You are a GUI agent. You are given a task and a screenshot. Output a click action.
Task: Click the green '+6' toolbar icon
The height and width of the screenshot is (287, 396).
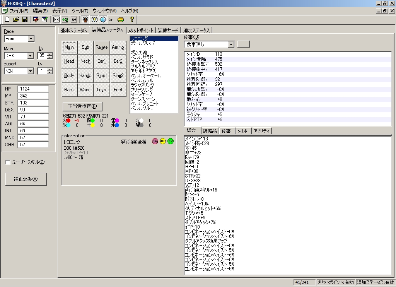[x=65, y=19]
